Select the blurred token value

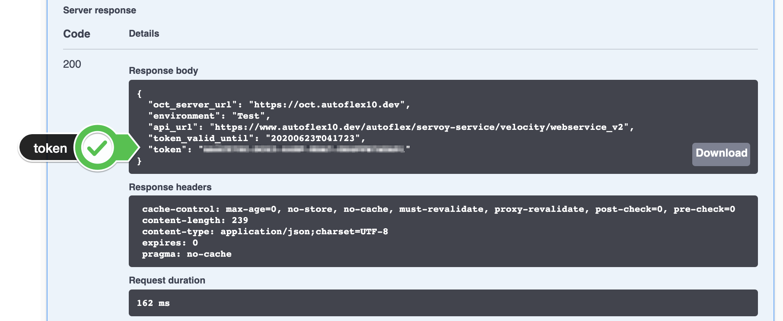304,149
